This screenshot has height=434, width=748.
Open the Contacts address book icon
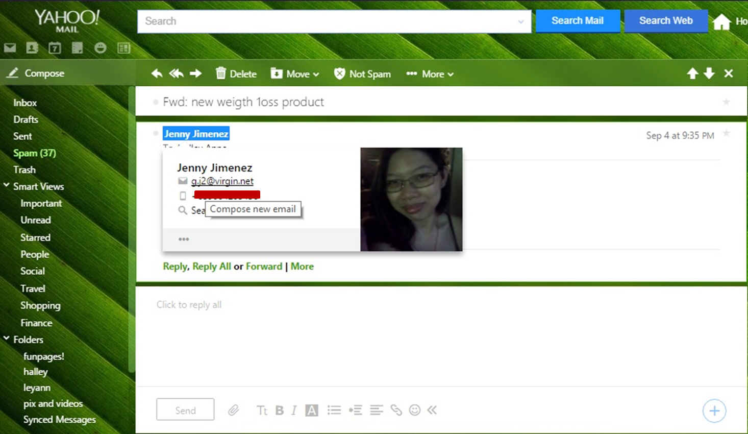(x=32, y=48)
